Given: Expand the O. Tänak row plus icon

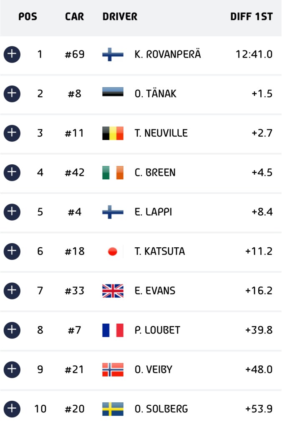Looking at the screenshot, I should coord(12,94).
